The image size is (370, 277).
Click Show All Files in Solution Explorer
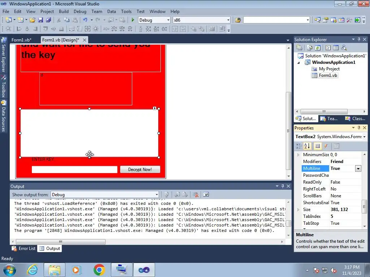[x=310, y=48]
